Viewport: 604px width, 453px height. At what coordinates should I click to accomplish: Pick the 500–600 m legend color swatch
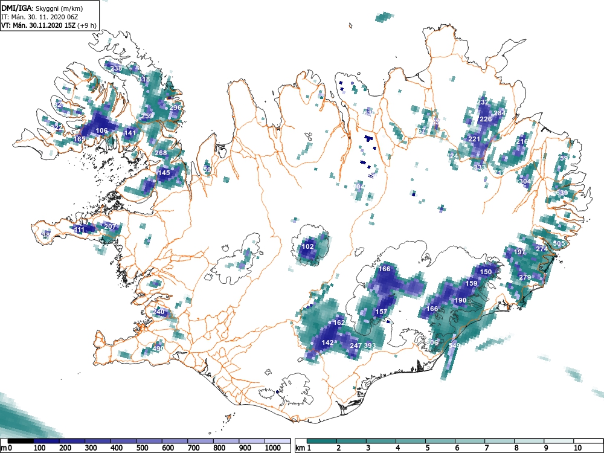149,441
